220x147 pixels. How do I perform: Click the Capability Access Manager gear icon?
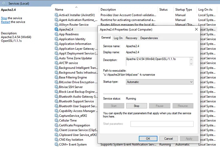point(56,111)
